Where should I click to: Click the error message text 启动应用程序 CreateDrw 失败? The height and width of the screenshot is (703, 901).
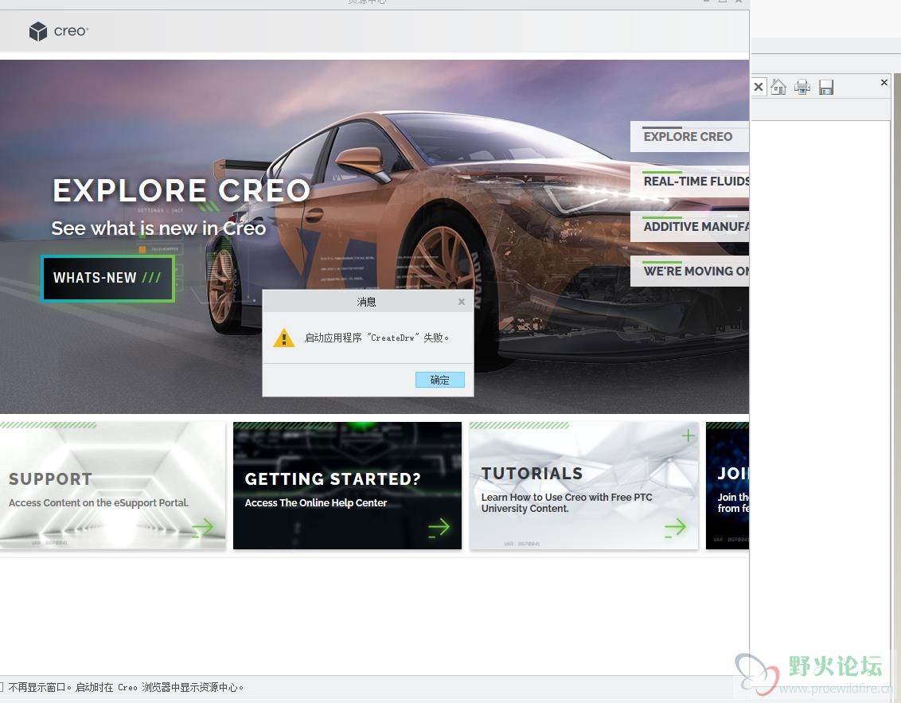point(376,338)
